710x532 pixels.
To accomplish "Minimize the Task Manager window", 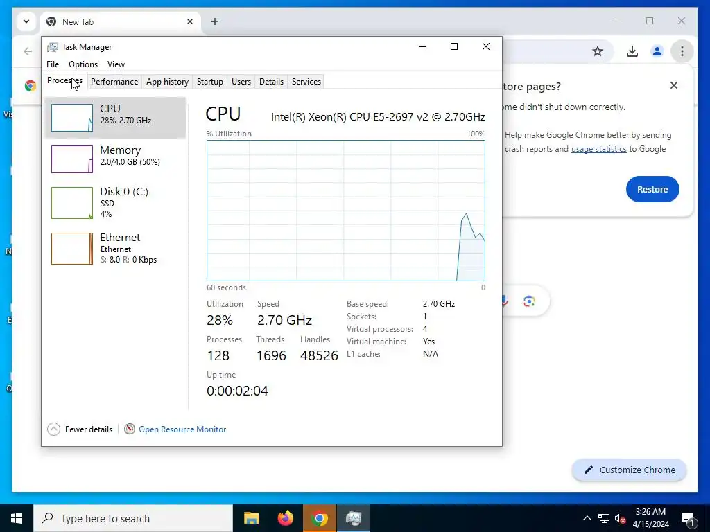I will coord(423,46).
